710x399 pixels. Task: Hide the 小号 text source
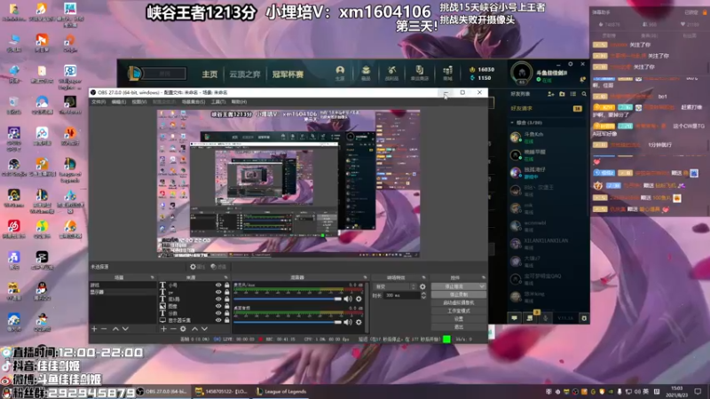[x=218, y=285]
